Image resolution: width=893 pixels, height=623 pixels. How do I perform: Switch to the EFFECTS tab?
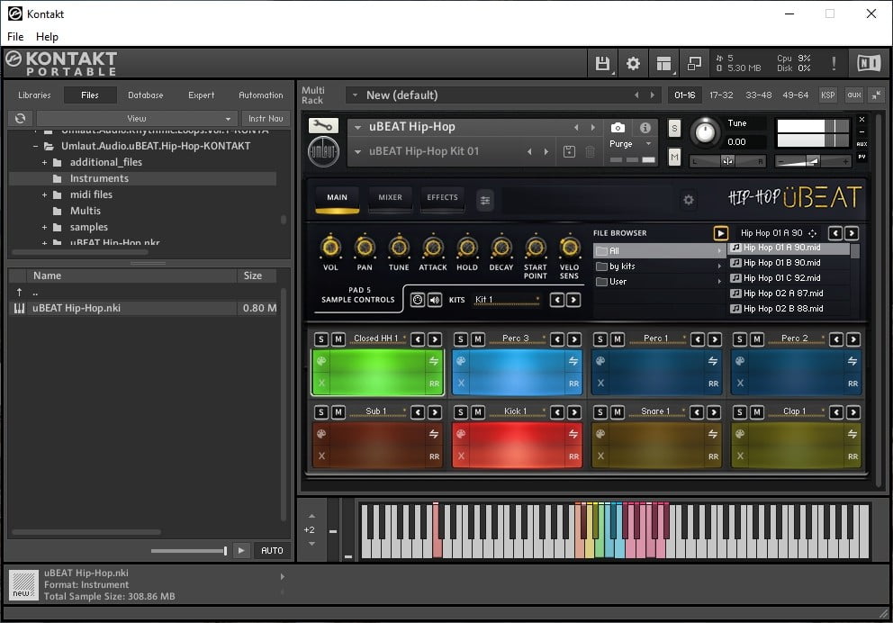[x=443, y=197]
